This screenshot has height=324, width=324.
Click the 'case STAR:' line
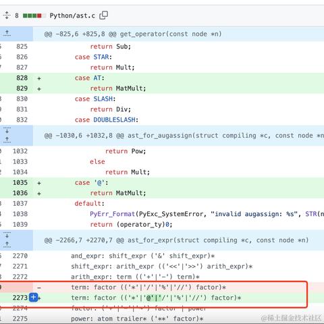coord(93,57)
